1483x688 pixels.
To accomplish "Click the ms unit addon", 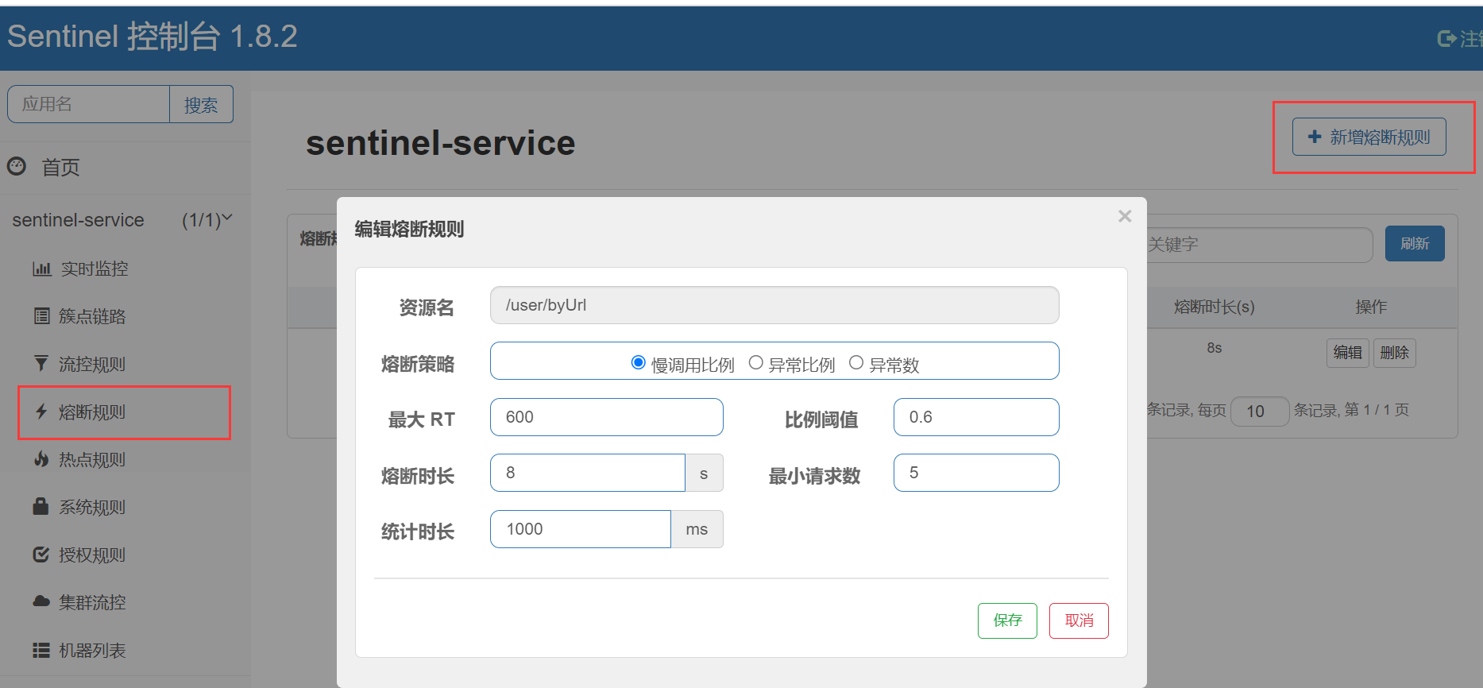I will tap(697, 529).
